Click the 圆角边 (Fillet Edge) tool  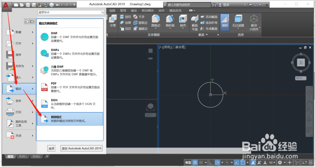point(156,21)
